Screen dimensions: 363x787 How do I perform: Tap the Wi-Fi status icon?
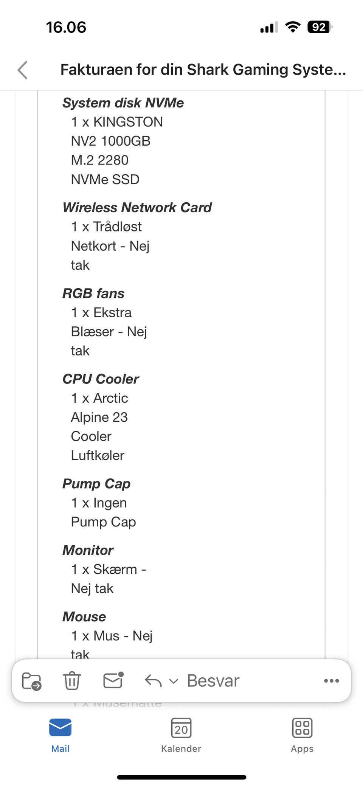tap(293, 27)
